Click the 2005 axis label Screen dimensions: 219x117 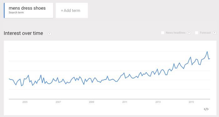tap(25, 102)
